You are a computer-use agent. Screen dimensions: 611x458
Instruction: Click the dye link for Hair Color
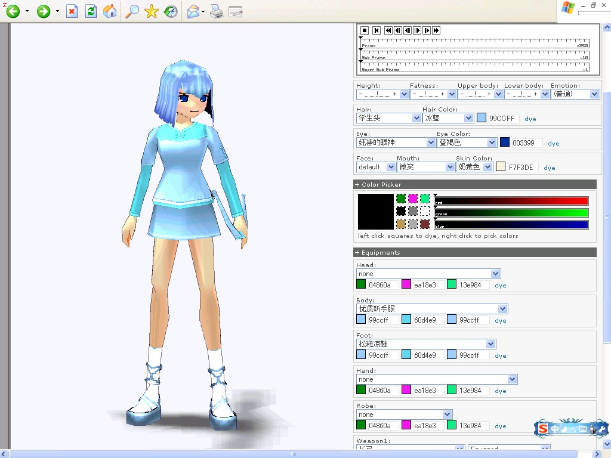[x=530, y=119]
